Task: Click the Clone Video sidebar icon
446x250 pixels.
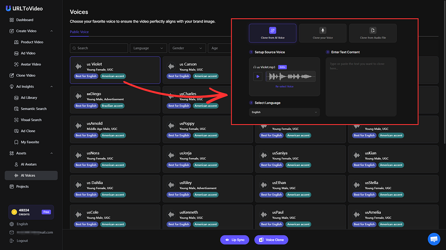Action: click(x=12, y=75)
